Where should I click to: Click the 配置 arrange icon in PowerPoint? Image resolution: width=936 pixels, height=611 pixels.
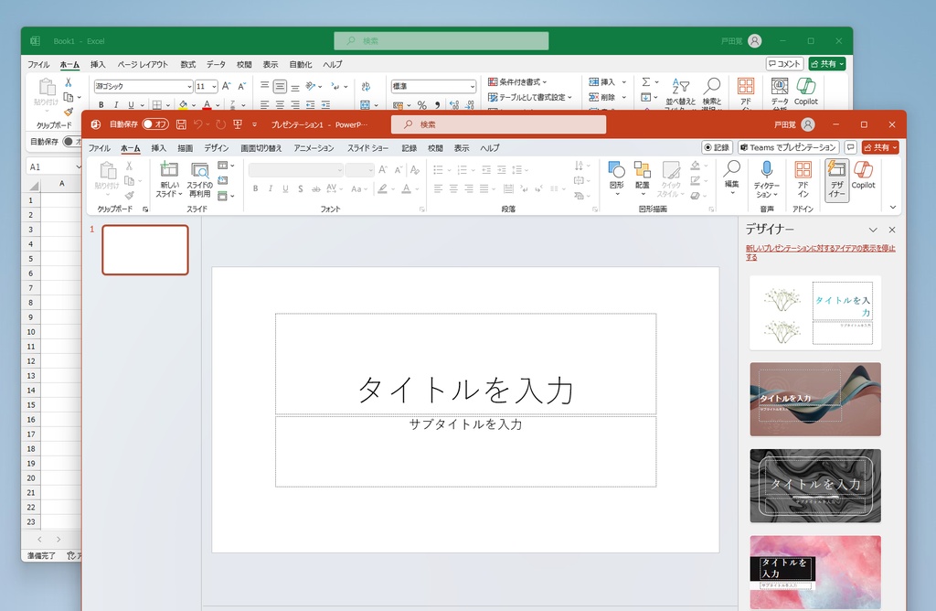pyautogui.click(x=643, y=169)
